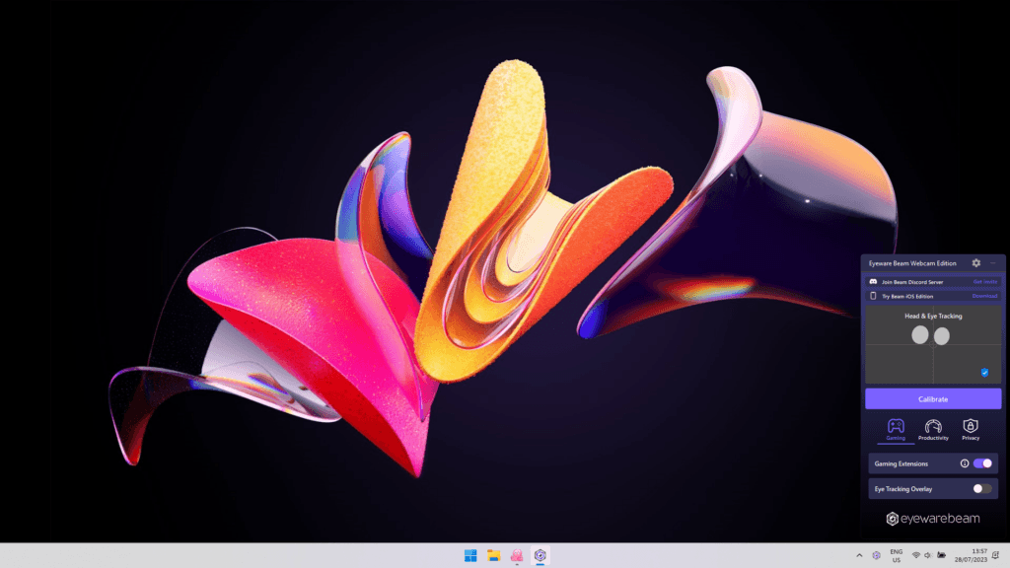
Task: Click the "Join Beam Discord Server" text
Action: pos(912,282)
